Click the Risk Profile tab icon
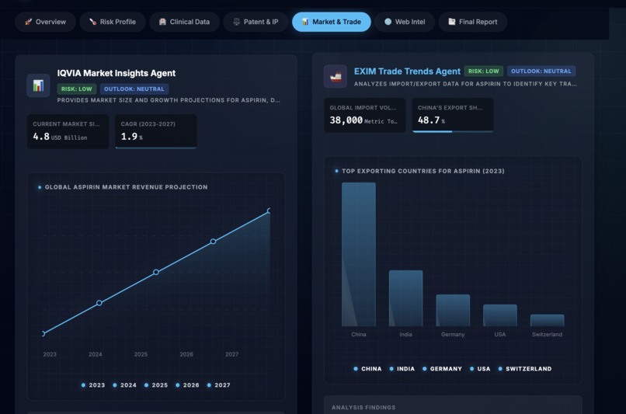 (92, 22)
